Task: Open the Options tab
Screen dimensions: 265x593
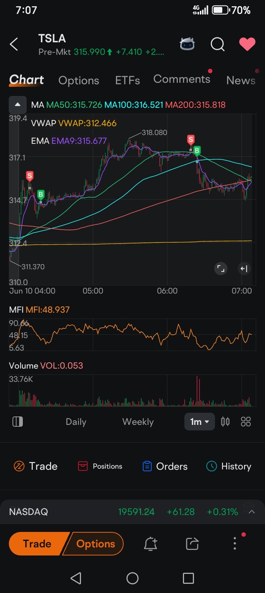Action: click(x=79, y=81)
